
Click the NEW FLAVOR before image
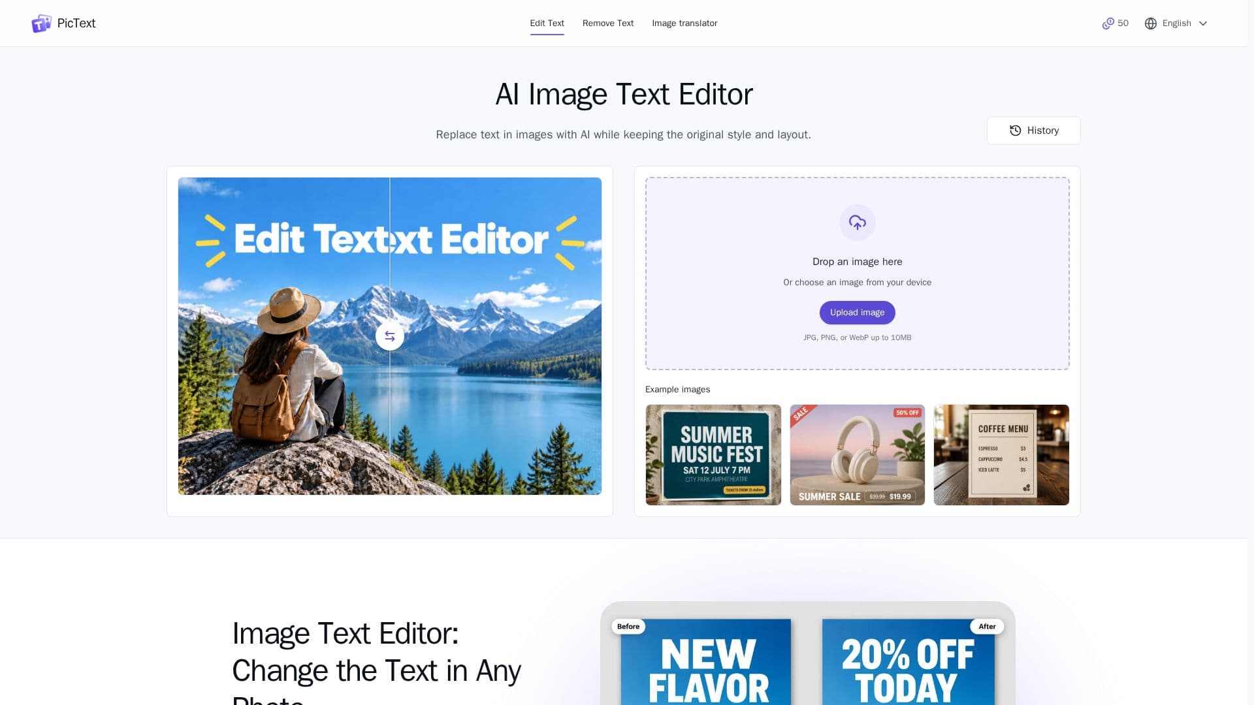click(x=706, y=662)
